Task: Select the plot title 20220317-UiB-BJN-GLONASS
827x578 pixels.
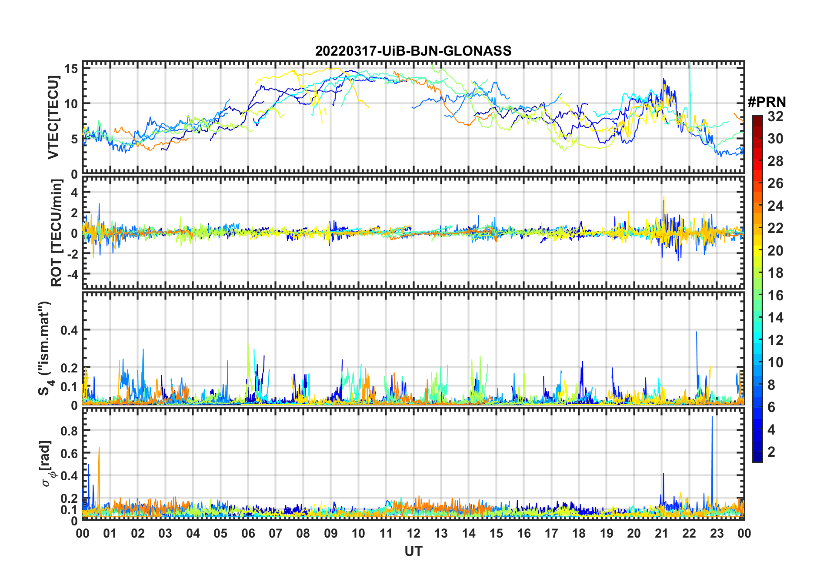Action: tap(413, 51)
